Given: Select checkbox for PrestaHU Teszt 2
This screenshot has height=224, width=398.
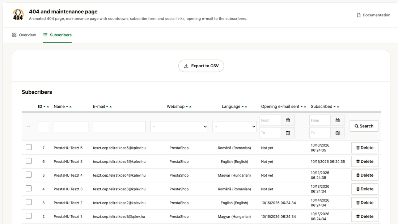Looking at the screenshot, I should click(29, 202).
